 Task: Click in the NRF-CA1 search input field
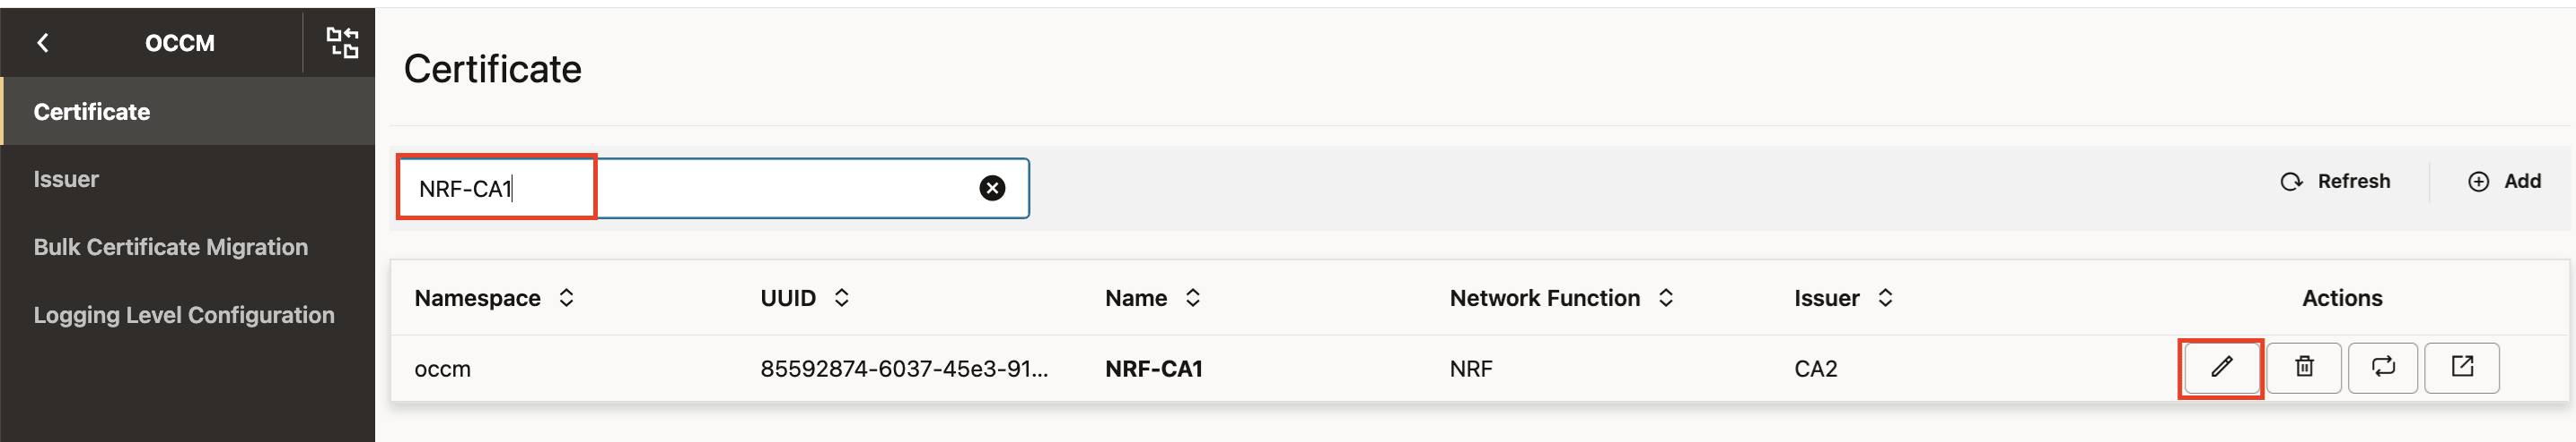click(750, 189)
